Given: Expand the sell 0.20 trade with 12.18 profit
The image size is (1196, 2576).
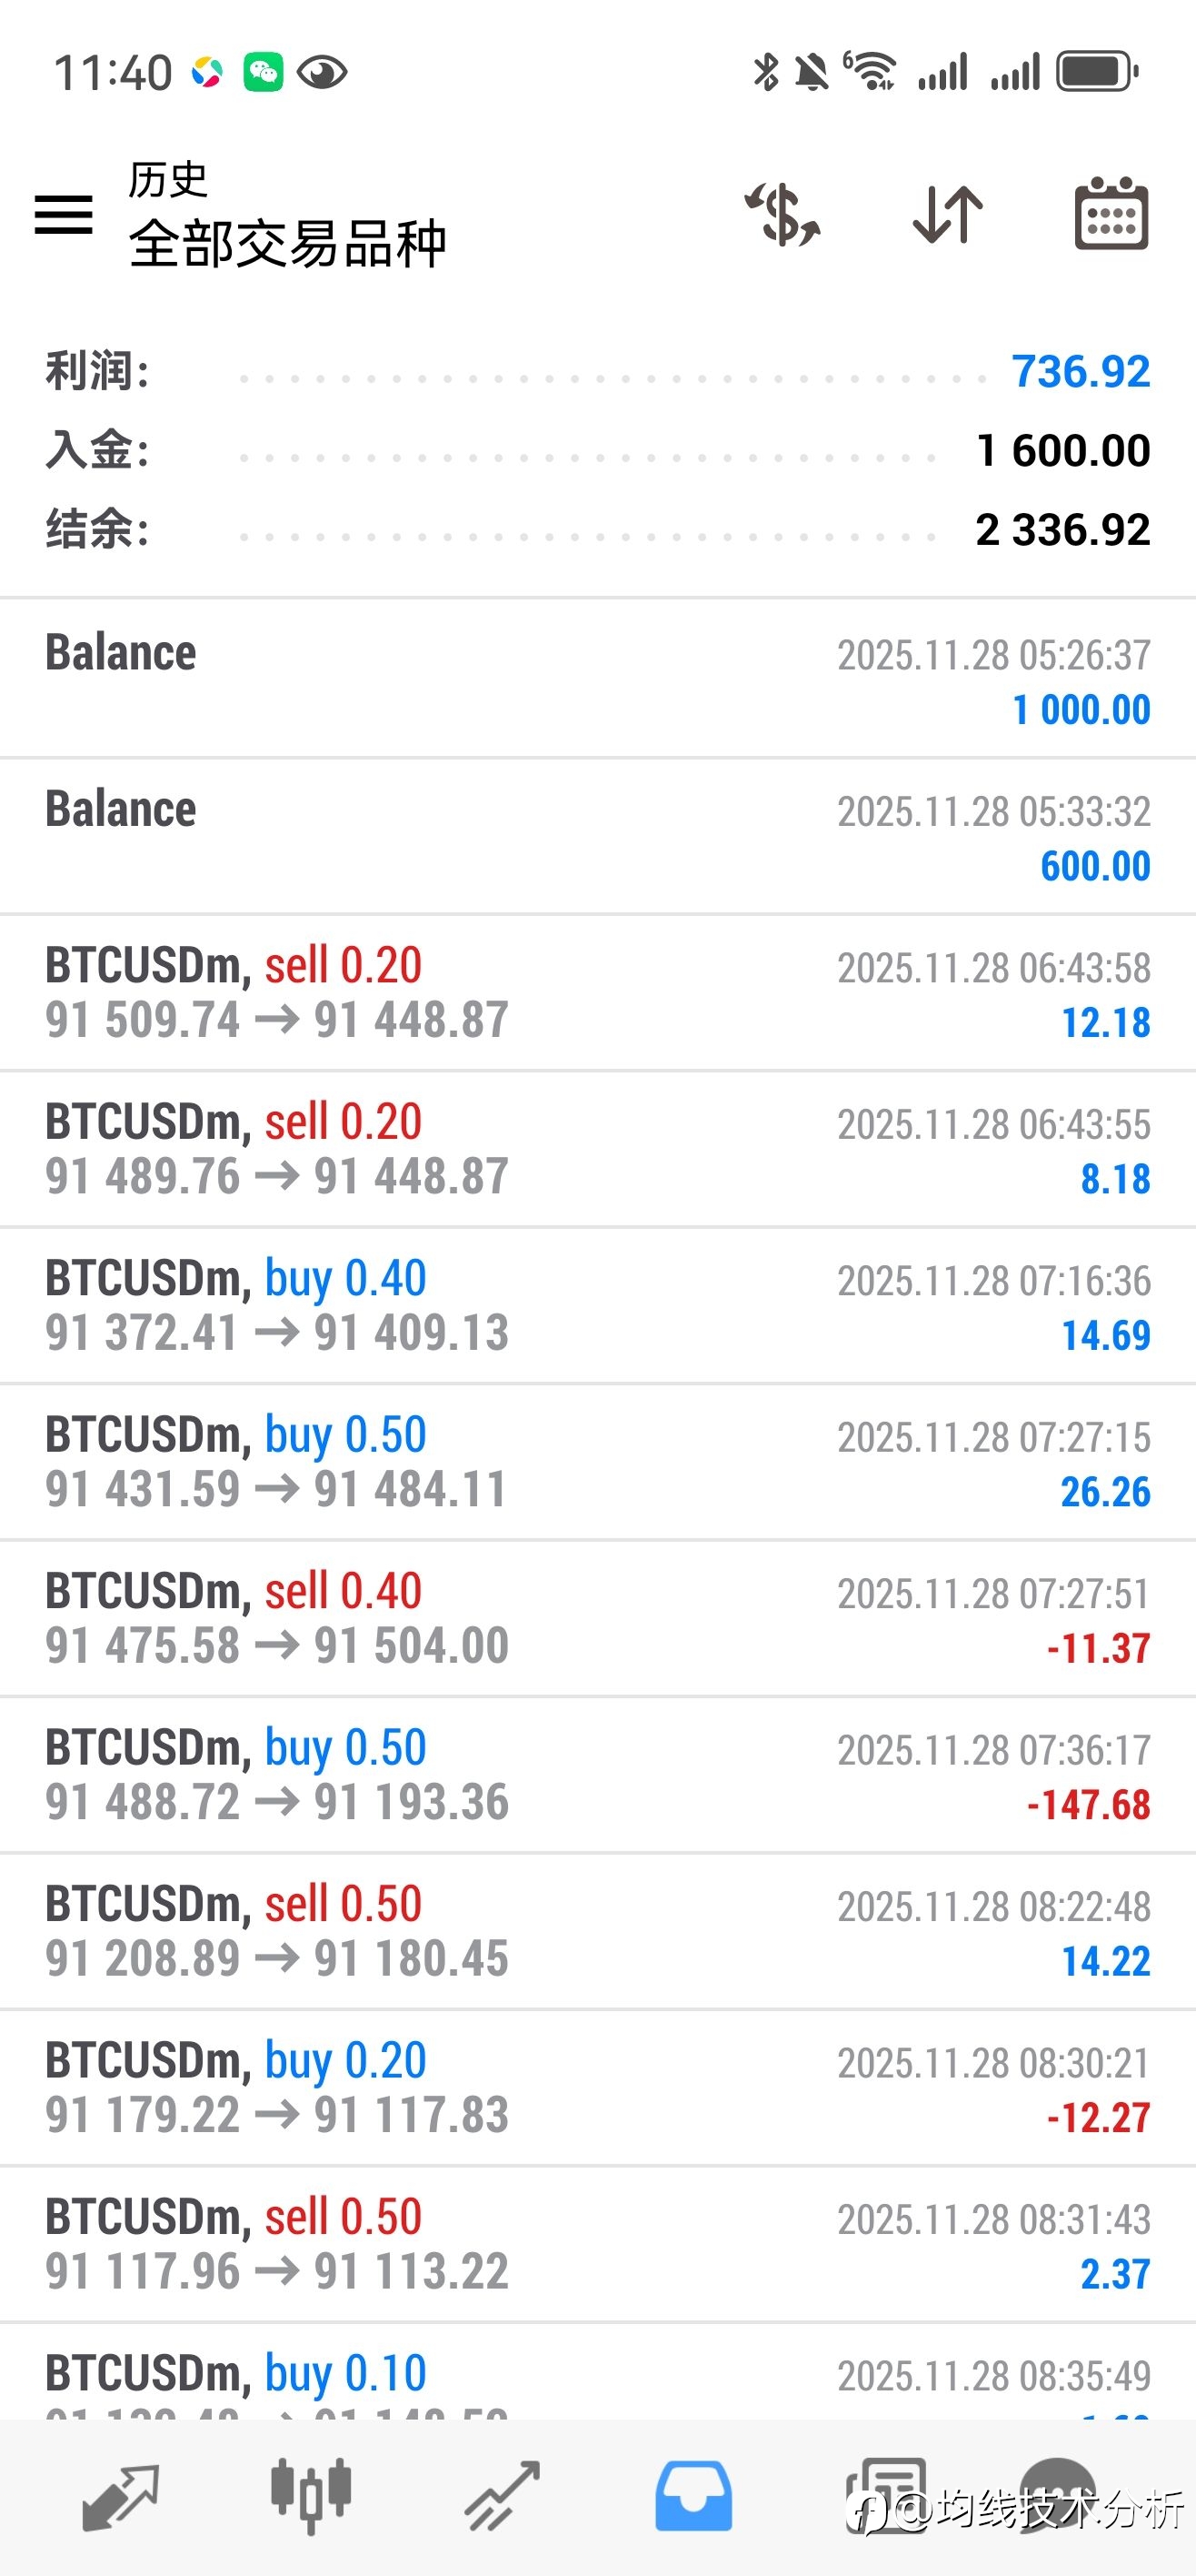Looking at the screenshot, I should pos(597,993).
